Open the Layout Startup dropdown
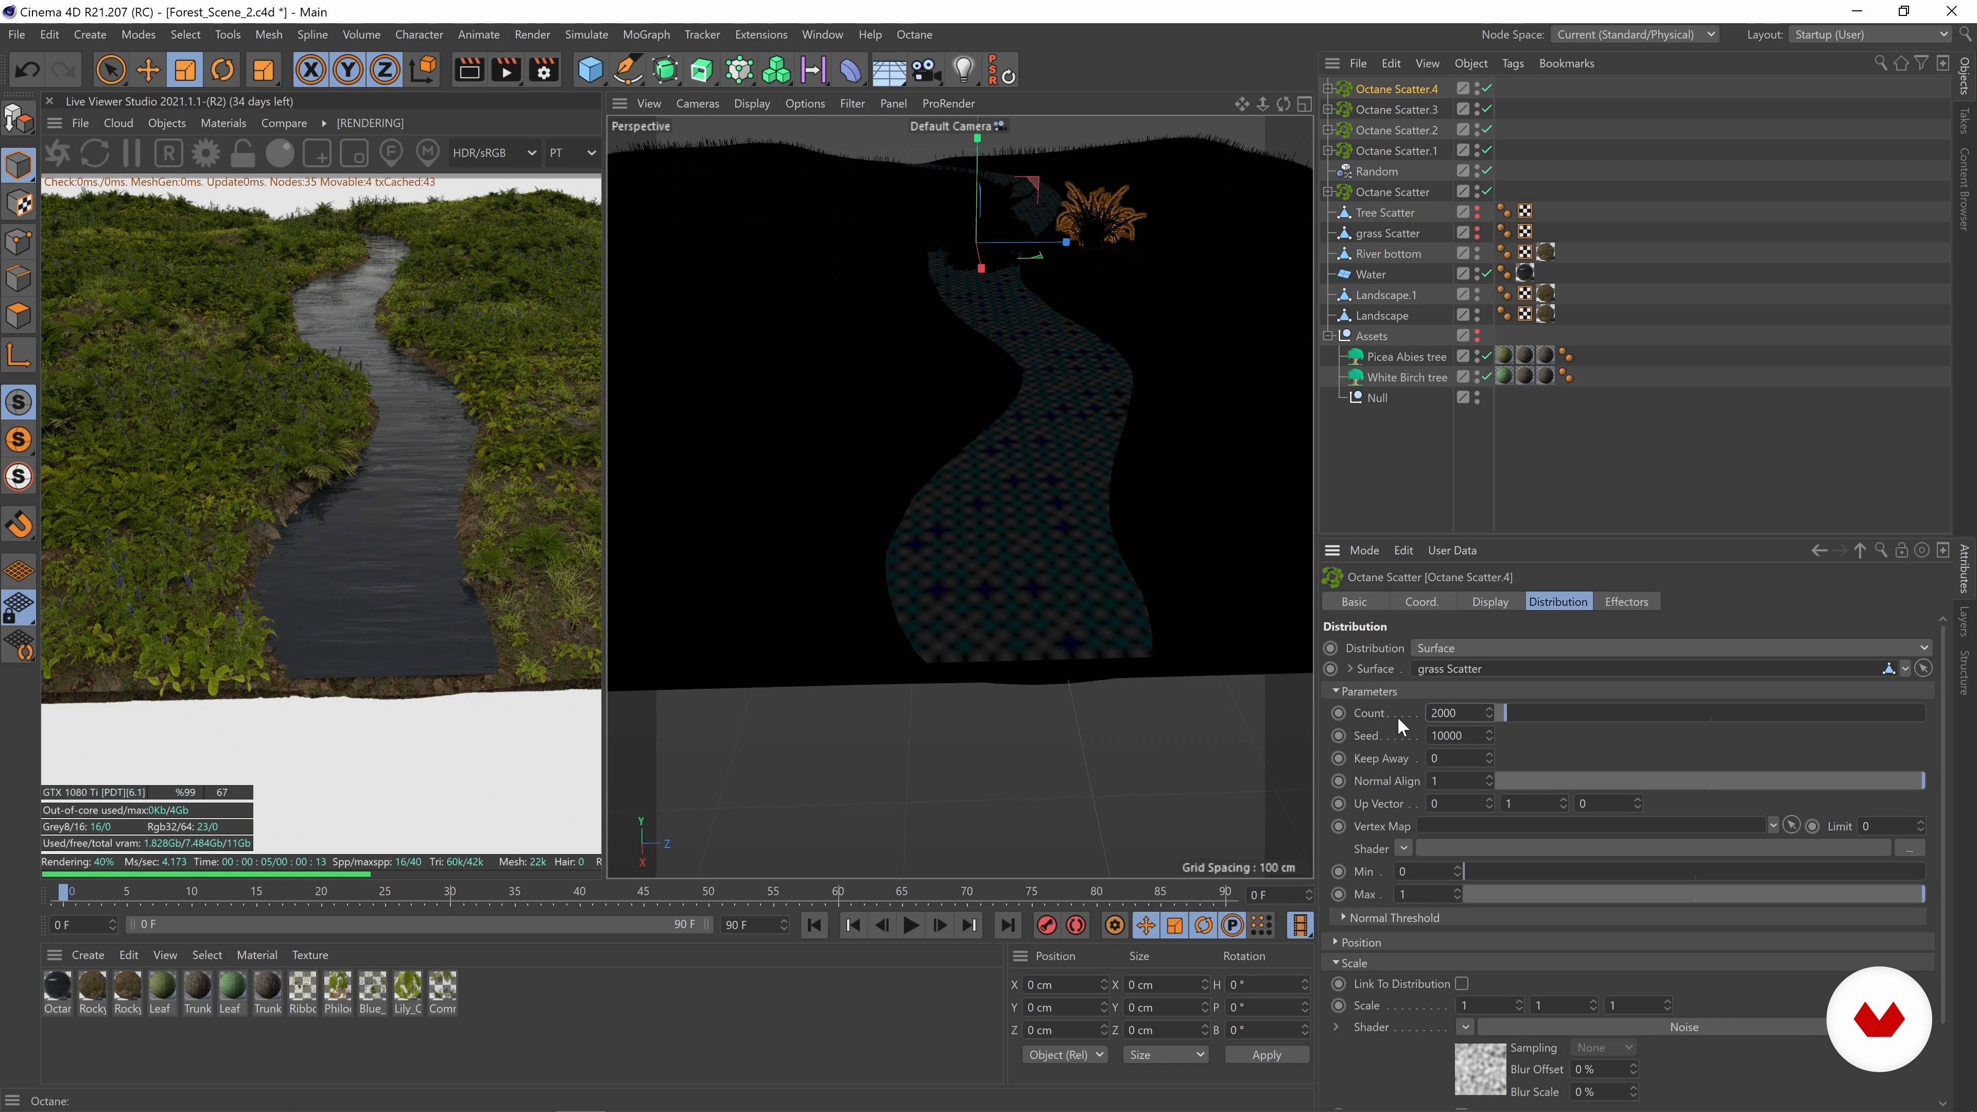Image resolution: width=1977 pixels, height=1112 pixels. (1869, 34)
